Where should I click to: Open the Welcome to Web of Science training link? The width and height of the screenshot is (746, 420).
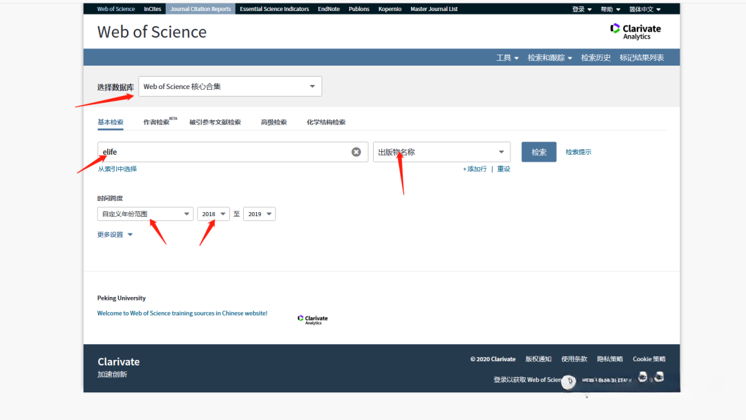click(182, 313)
